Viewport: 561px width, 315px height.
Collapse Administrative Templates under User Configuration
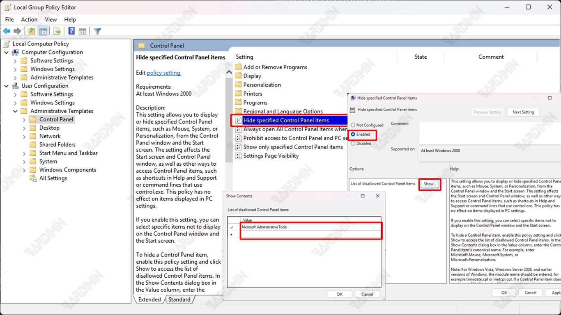(16, 111)
